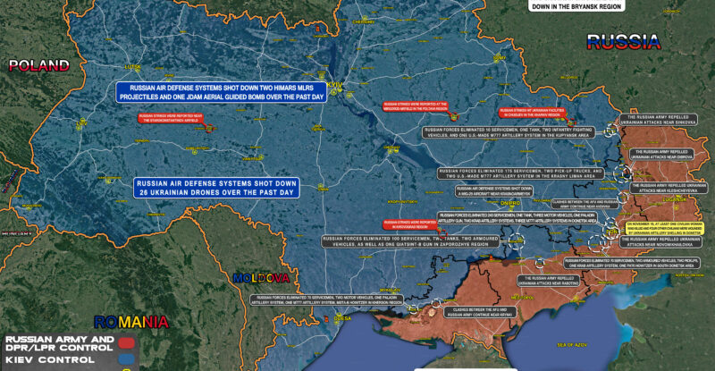Select the dashed circle marker near Sinkovka

pos(610,131)
